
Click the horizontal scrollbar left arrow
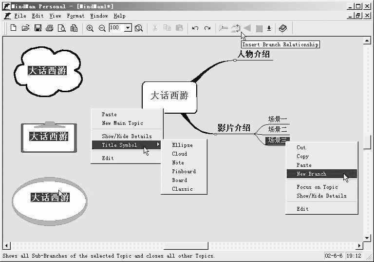[x=7, y=245]
